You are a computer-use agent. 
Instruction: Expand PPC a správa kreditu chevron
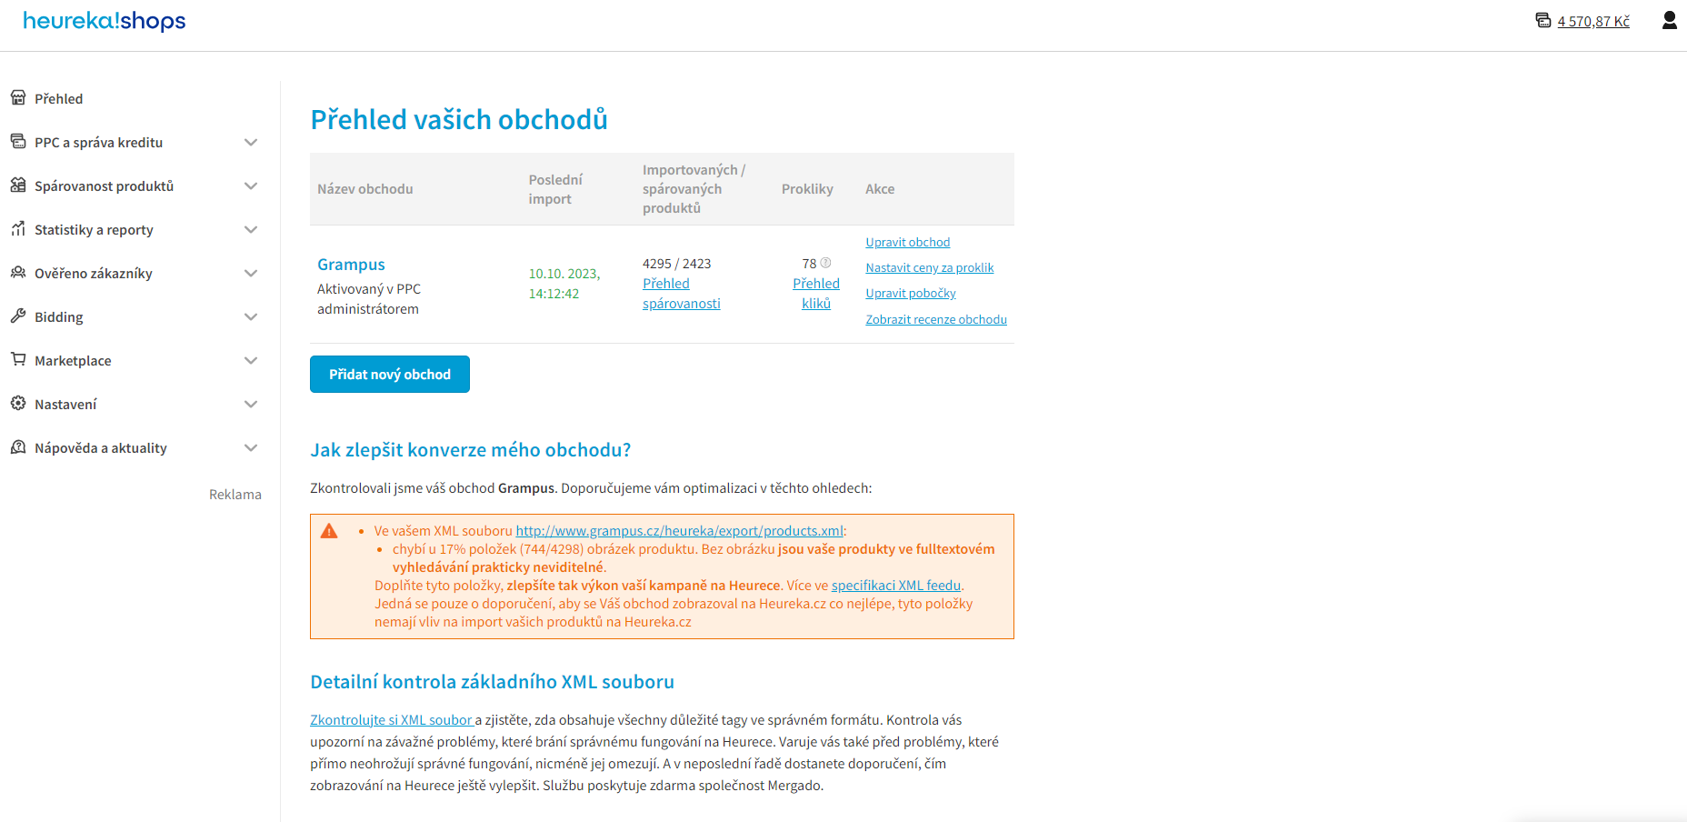tap(251, 142)
